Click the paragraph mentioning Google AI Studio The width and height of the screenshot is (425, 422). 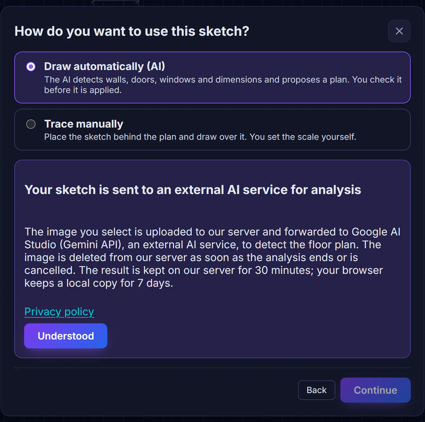click(212, 257)
